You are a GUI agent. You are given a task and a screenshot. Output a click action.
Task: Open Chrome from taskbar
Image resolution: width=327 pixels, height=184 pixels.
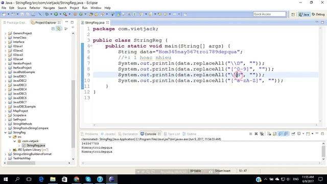pos(76,179)
